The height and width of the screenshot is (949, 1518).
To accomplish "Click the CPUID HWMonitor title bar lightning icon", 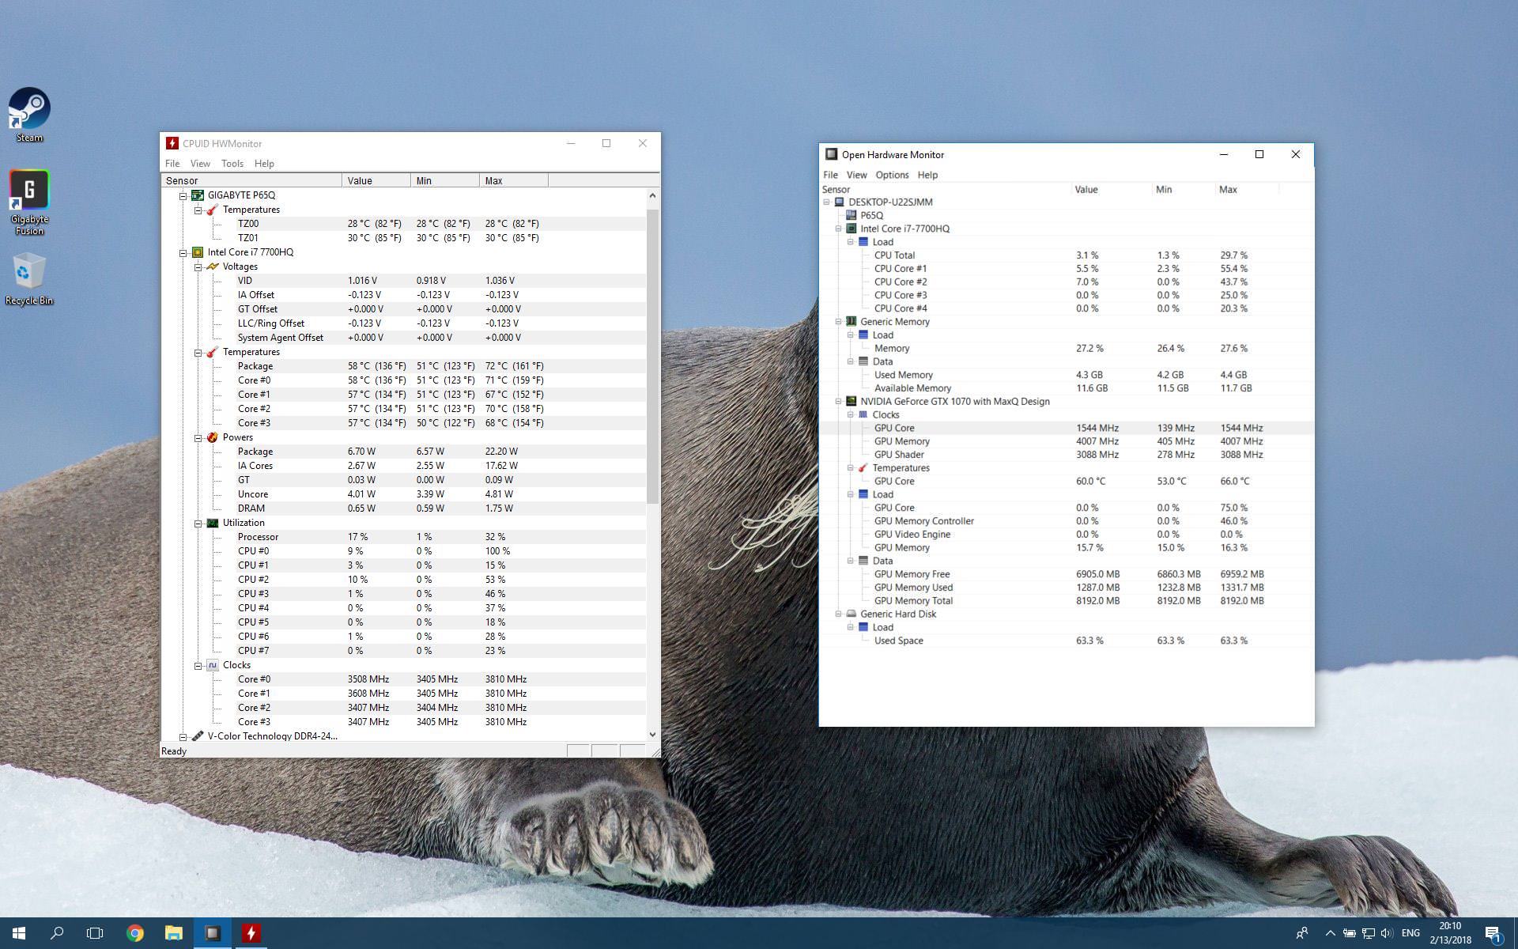I will pos(172,143).
